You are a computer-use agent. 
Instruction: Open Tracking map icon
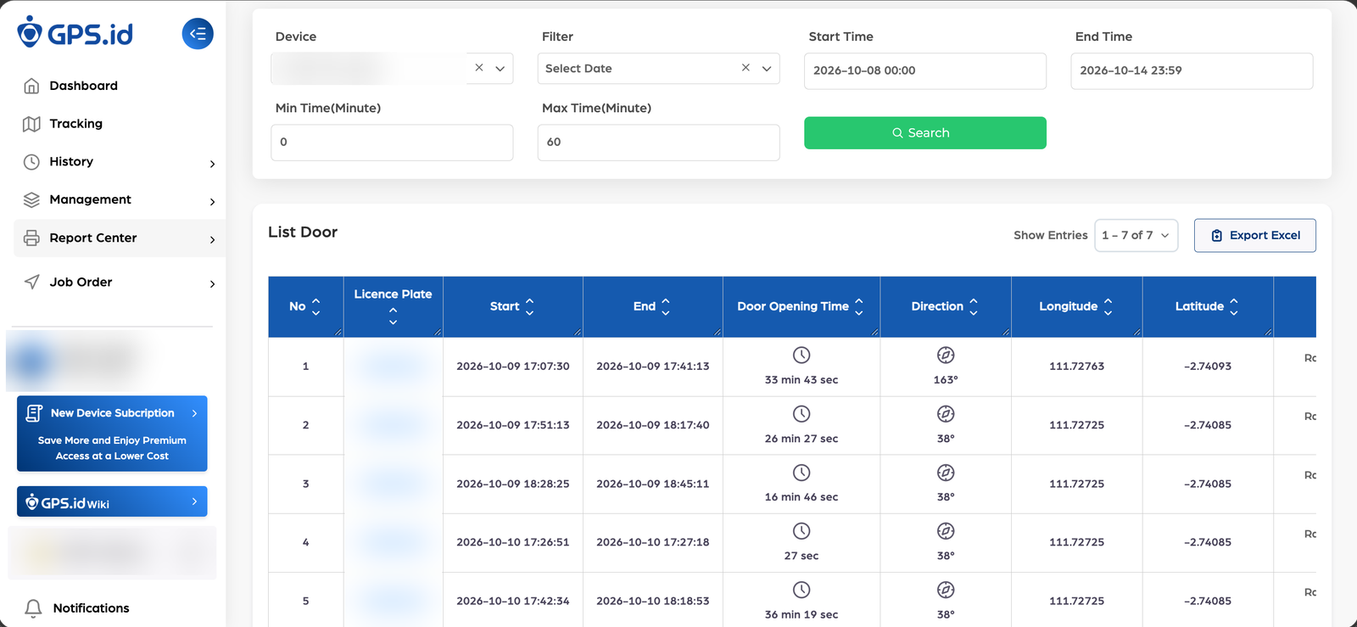point(31,124)
